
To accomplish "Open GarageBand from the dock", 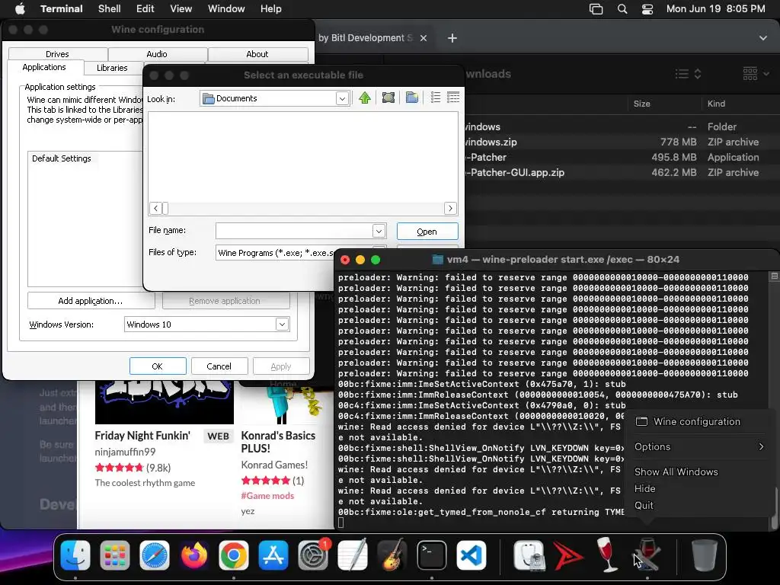I will pyautogui.click(x=392, y=555).
